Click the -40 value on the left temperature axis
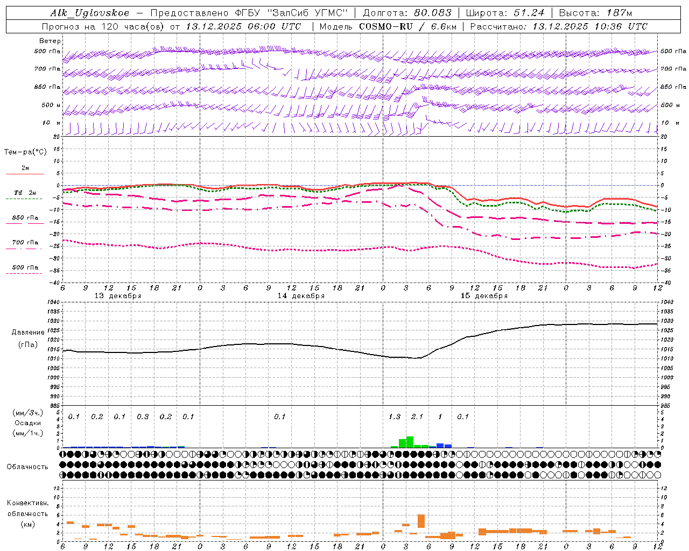 54,282
